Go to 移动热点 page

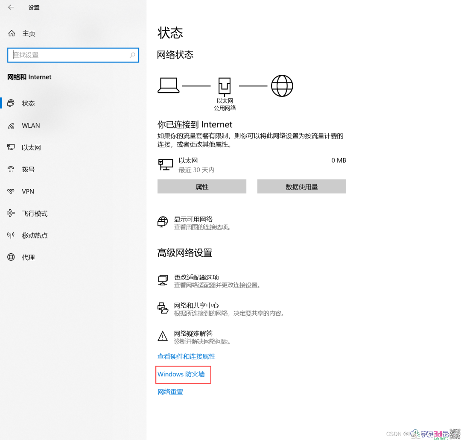click(35, 235)
